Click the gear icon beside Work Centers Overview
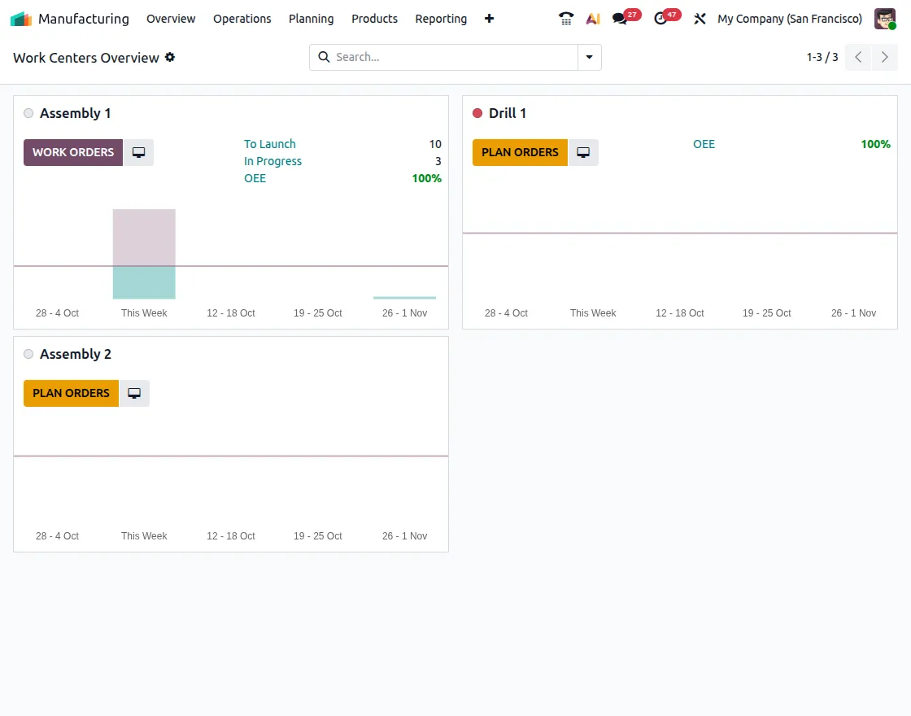Image resolution: width=911 pixels, height=716 pixels. click(169, 57)
